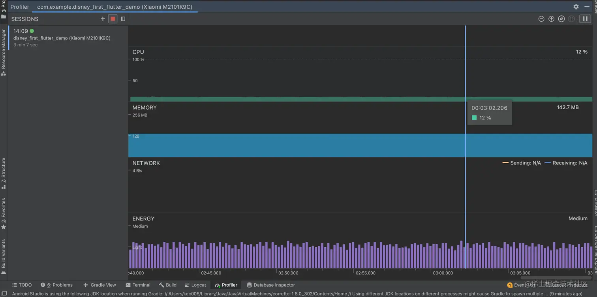Click the 03:05.000 timeline label

point(520,273)
